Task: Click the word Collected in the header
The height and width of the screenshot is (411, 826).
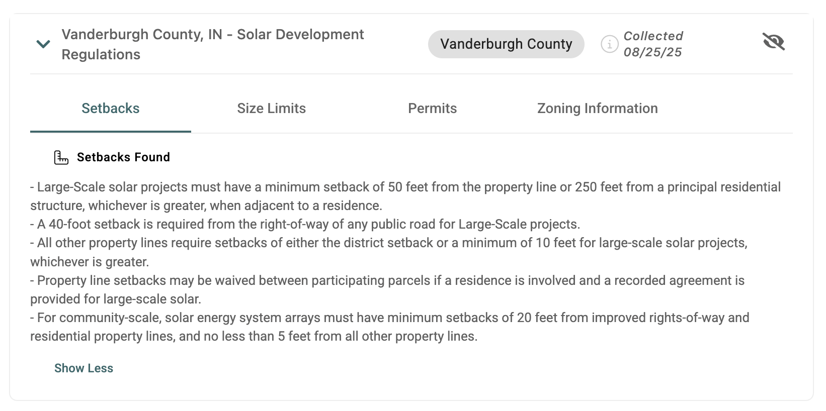Action: click(x=653, y=36)
